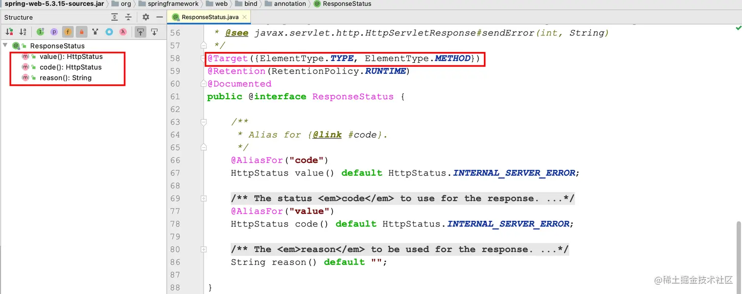This screenshot has width=742, height=294.
Task: Close the ResponseStatus.java tab
Action: [244, 17]
